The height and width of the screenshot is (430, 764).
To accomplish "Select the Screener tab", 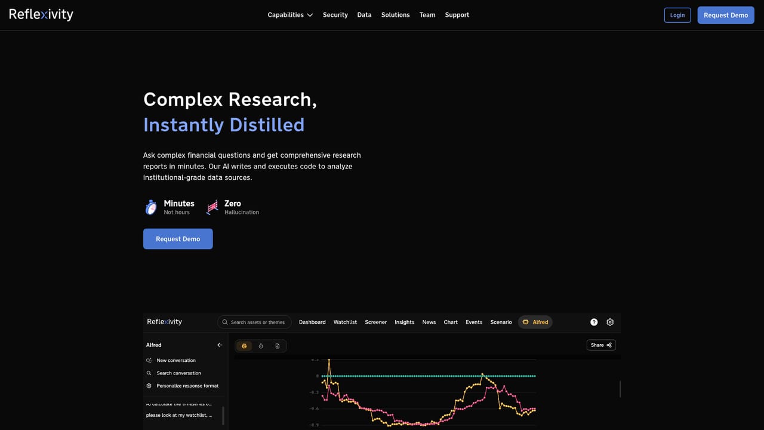I will [376, 322].
